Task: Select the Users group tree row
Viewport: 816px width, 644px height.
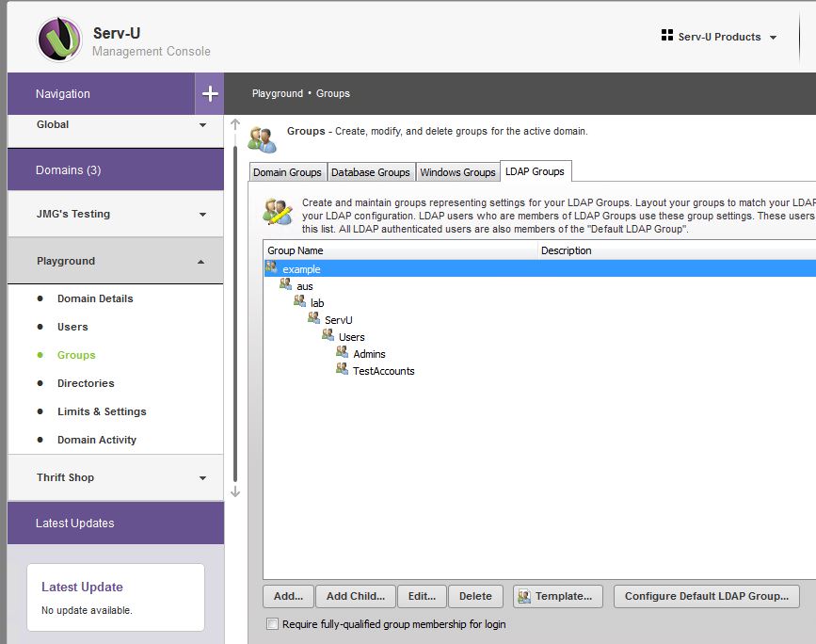Action: point(540,337)
